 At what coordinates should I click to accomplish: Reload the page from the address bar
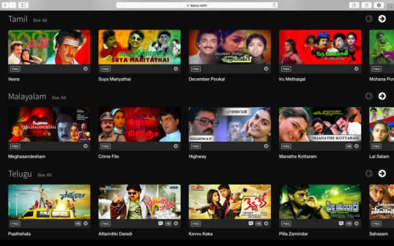coord(274,5)
